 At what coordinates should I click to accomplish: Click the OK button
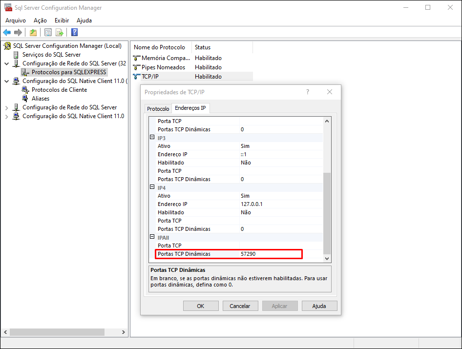[x=201, y=306]
